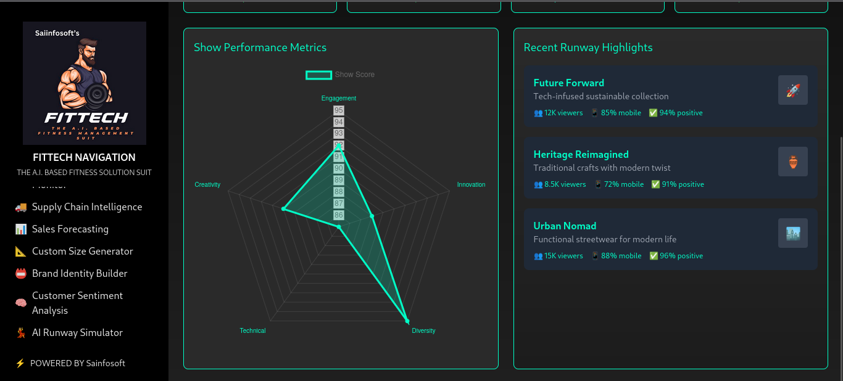Click the vase icon on Heritage Reimagined
Image resolution: width=843 pixels, height=381 pixels.
click(792, 162)
